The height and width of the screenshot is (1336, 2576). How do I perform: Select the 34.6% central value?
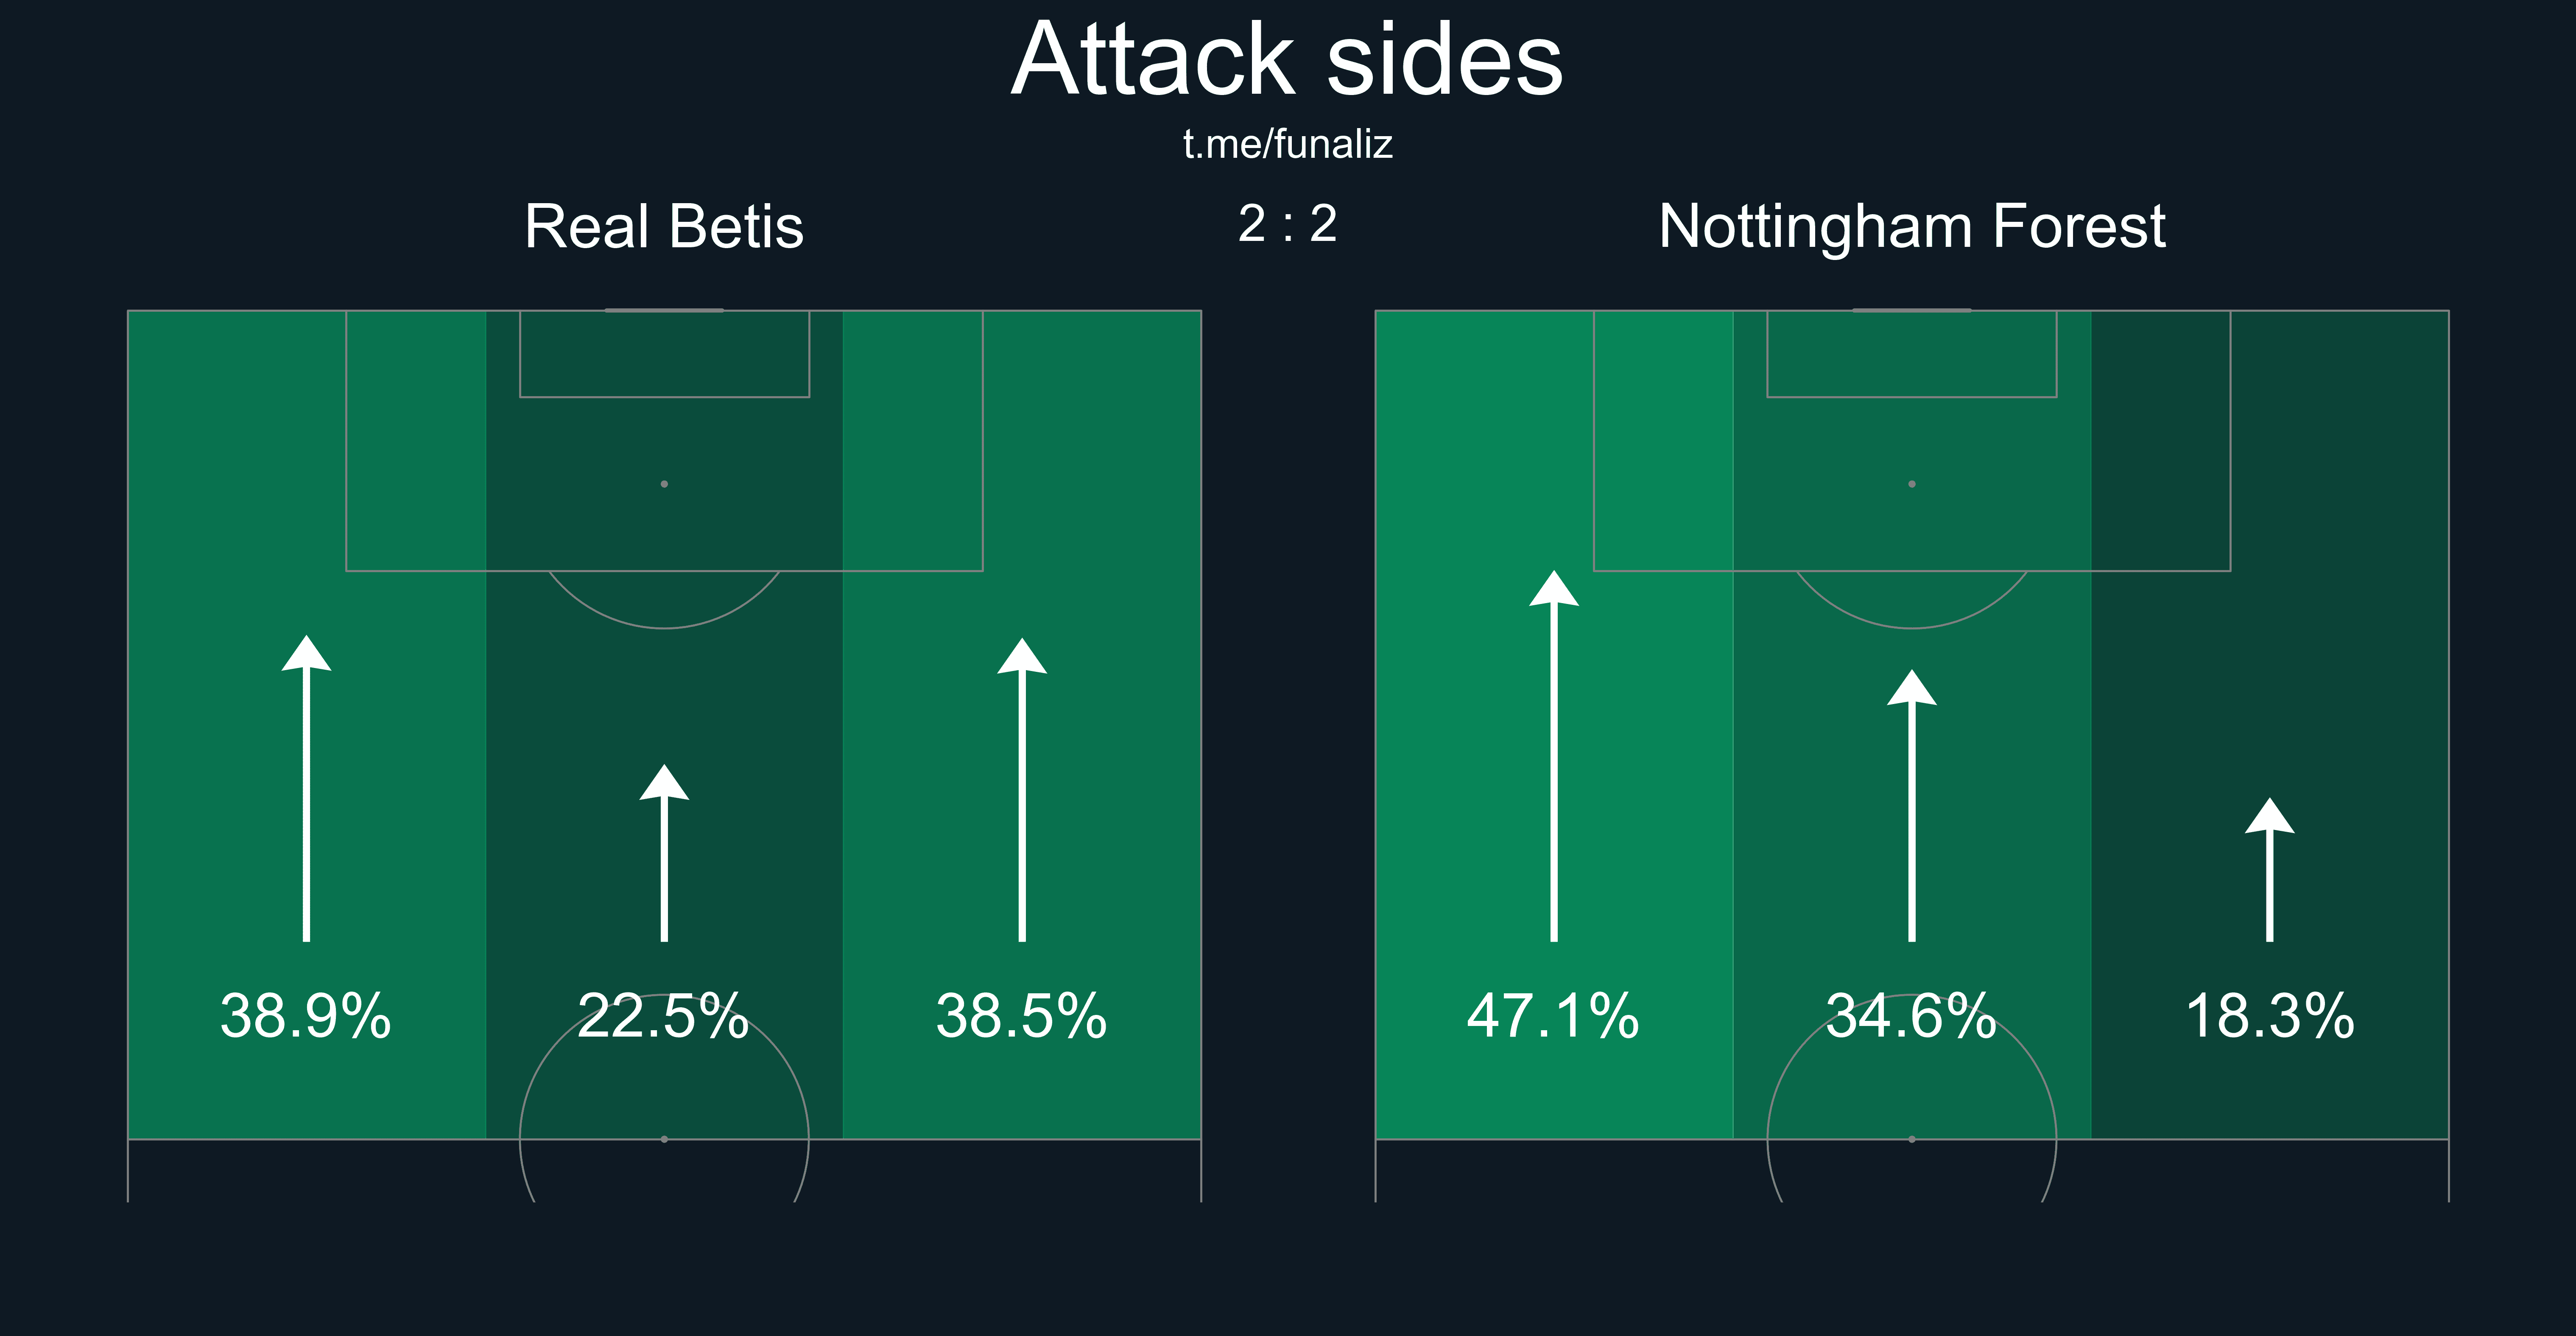point(1912,1016)
